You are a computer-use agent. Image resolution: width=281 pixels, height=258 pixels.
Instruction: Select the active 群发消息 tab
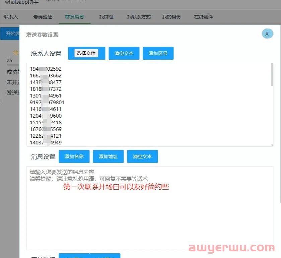[x=74, y=16]
